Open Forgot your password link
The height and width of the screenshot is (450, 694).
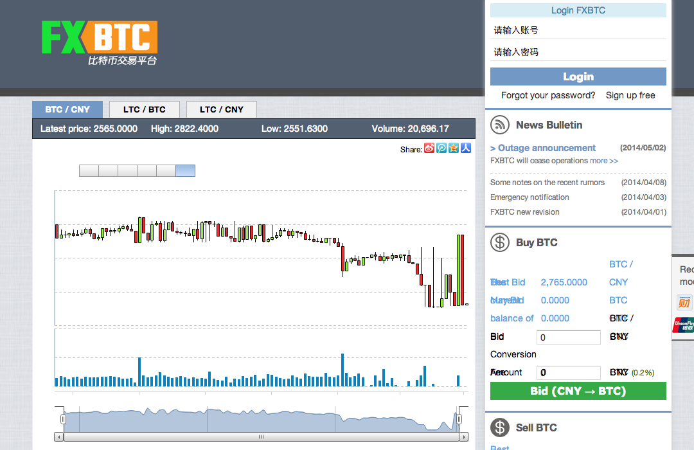coord(547,94)
